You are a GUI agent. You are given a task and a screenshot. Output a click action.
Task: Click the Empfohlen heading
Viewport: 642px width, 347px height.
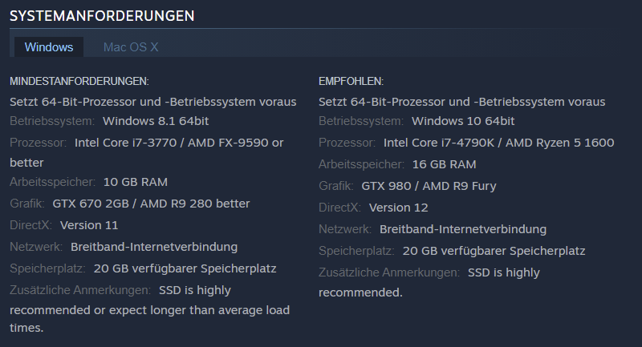[351, 82]
